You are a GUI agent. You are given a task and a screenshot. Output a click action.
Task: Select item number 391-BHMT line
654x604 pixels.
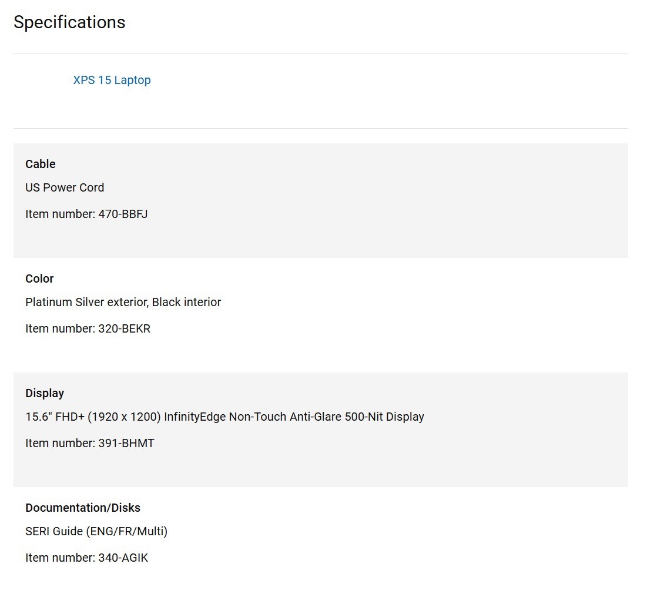pos(90,443)
